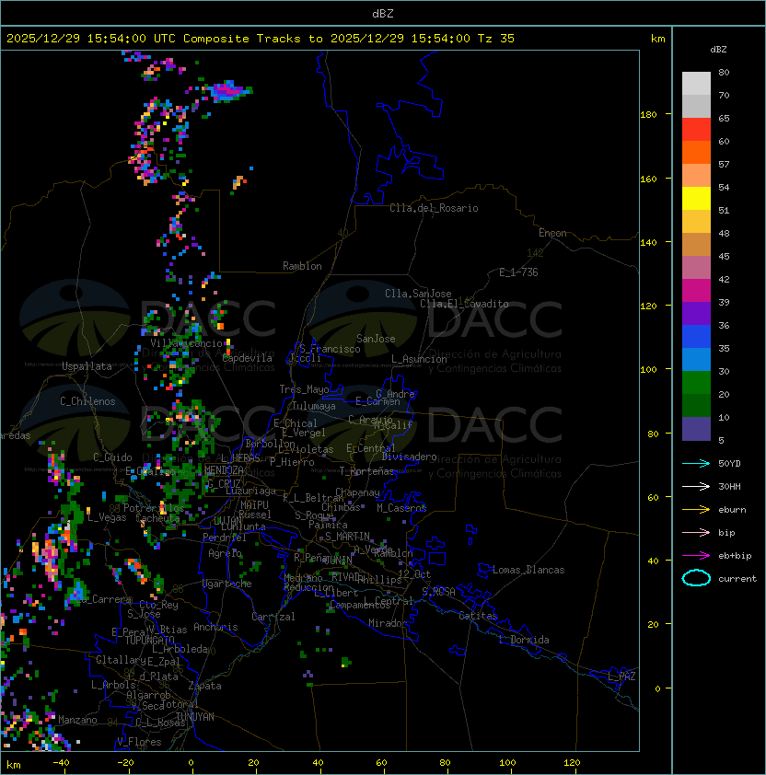
Task: Click the 'TUPUNGATO' city label
Action: click(149, 640)
